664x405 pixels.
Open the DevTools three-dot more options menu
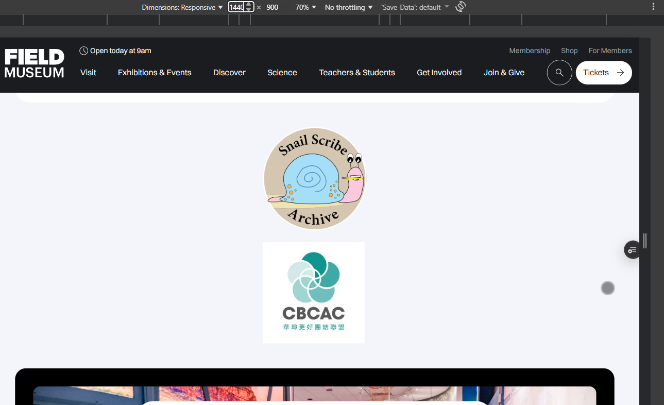(x=654, y=7)
